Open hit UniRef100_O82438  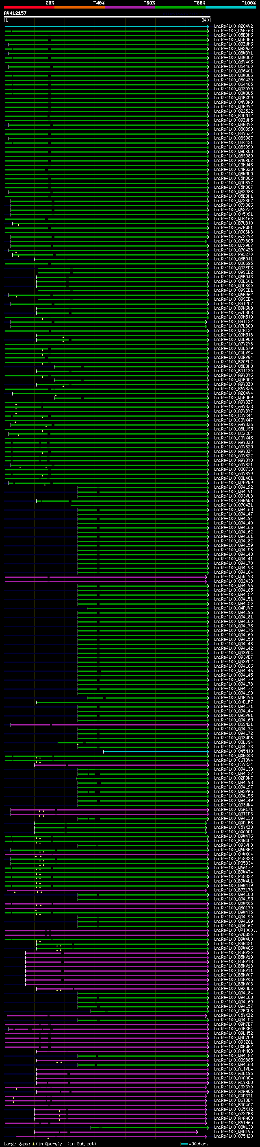[x=233, y=581]
